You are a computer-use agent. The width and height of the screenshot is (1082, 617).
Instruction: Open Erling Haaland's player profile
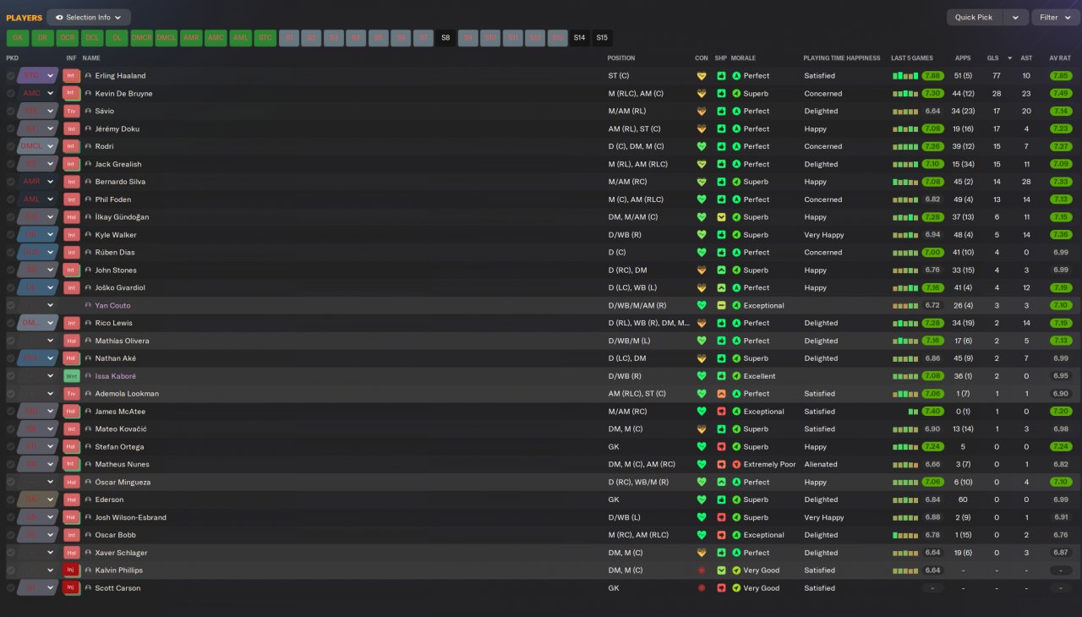coord(120,76)
